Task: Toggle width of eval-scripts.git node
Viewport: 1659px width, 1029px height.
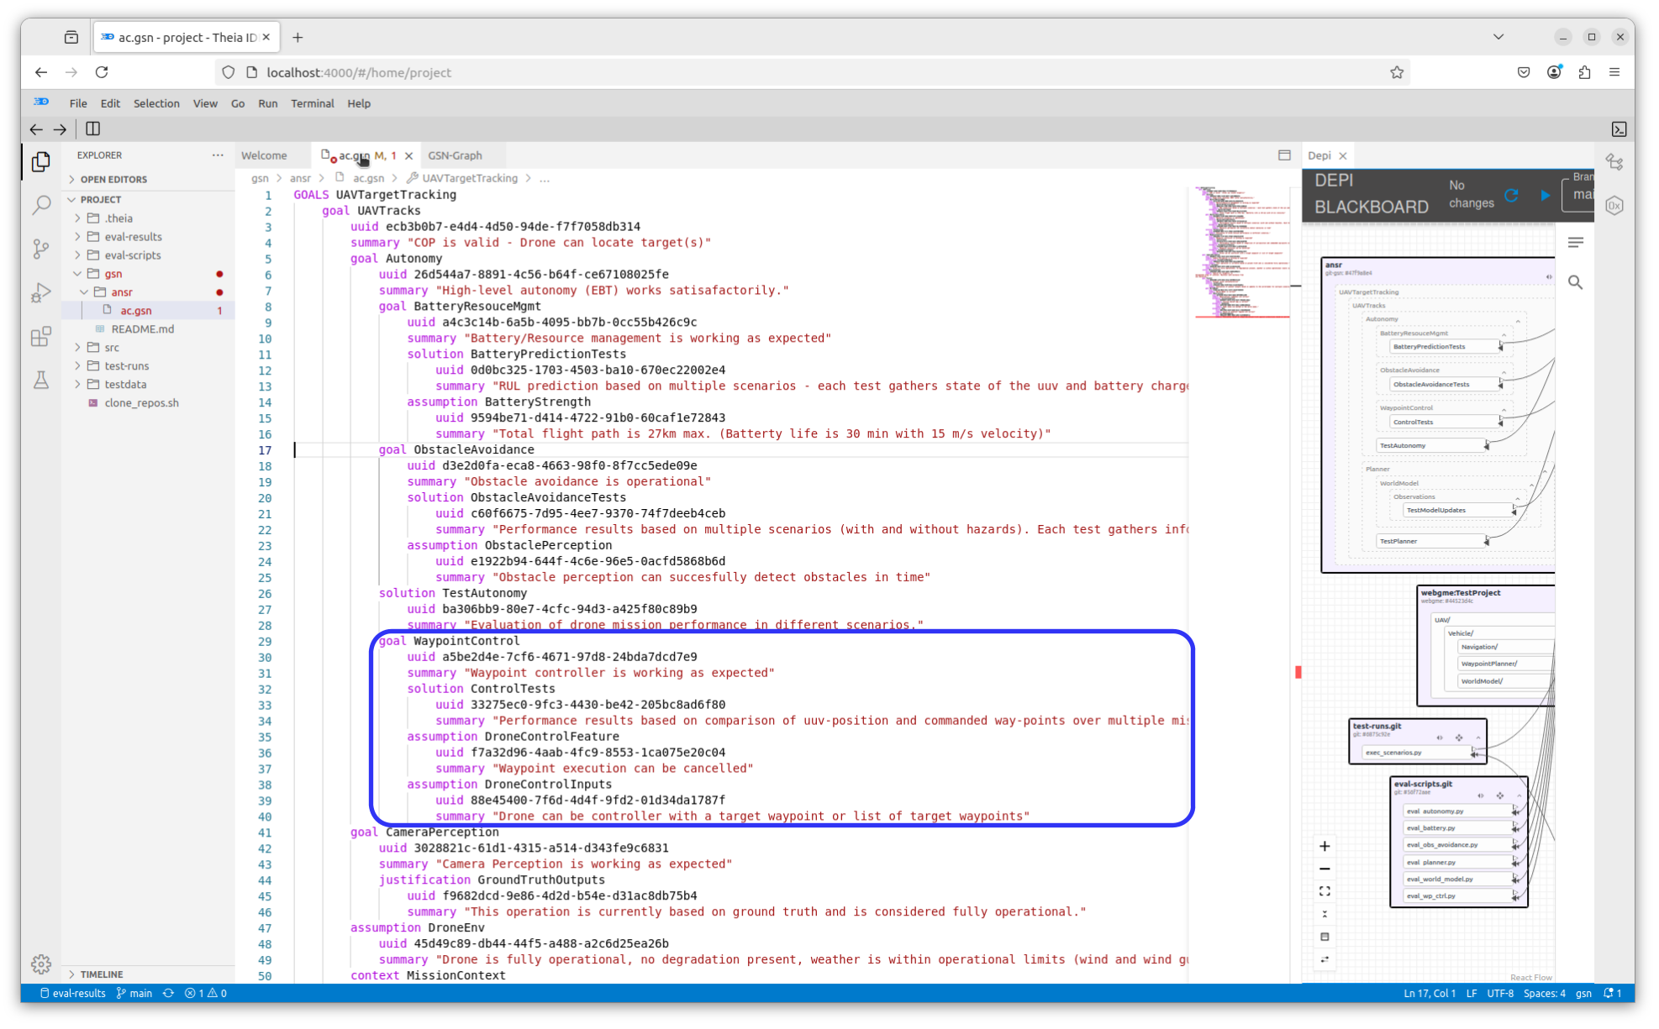Action: (1480, 795)
